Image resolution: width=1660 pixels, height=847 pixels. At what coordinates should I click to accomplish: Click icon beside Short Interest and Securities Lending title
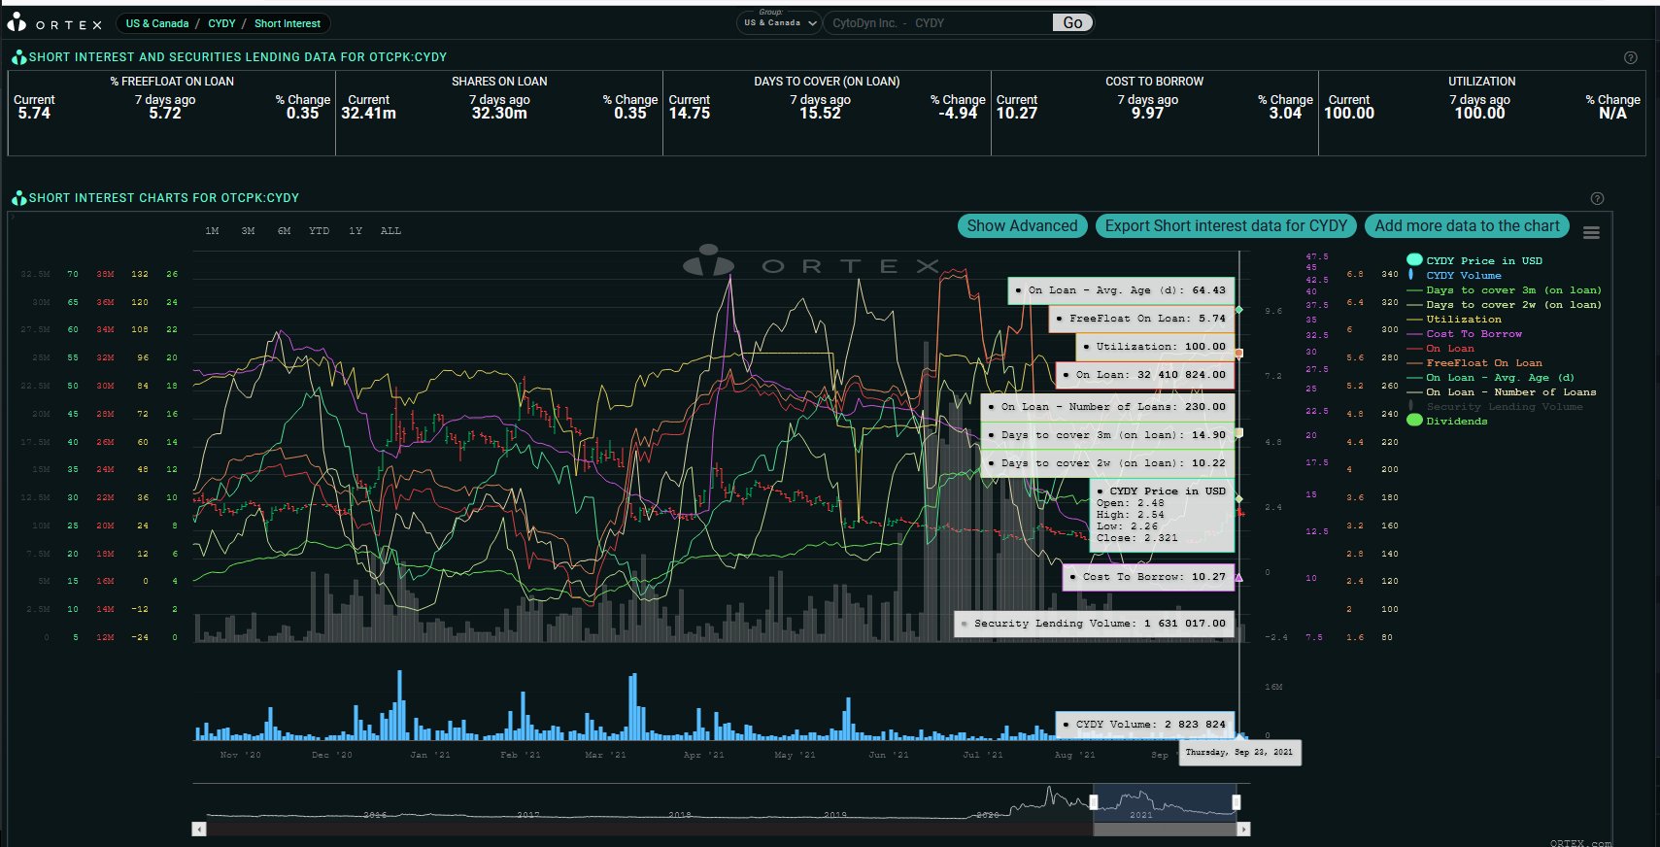[18, 57]
